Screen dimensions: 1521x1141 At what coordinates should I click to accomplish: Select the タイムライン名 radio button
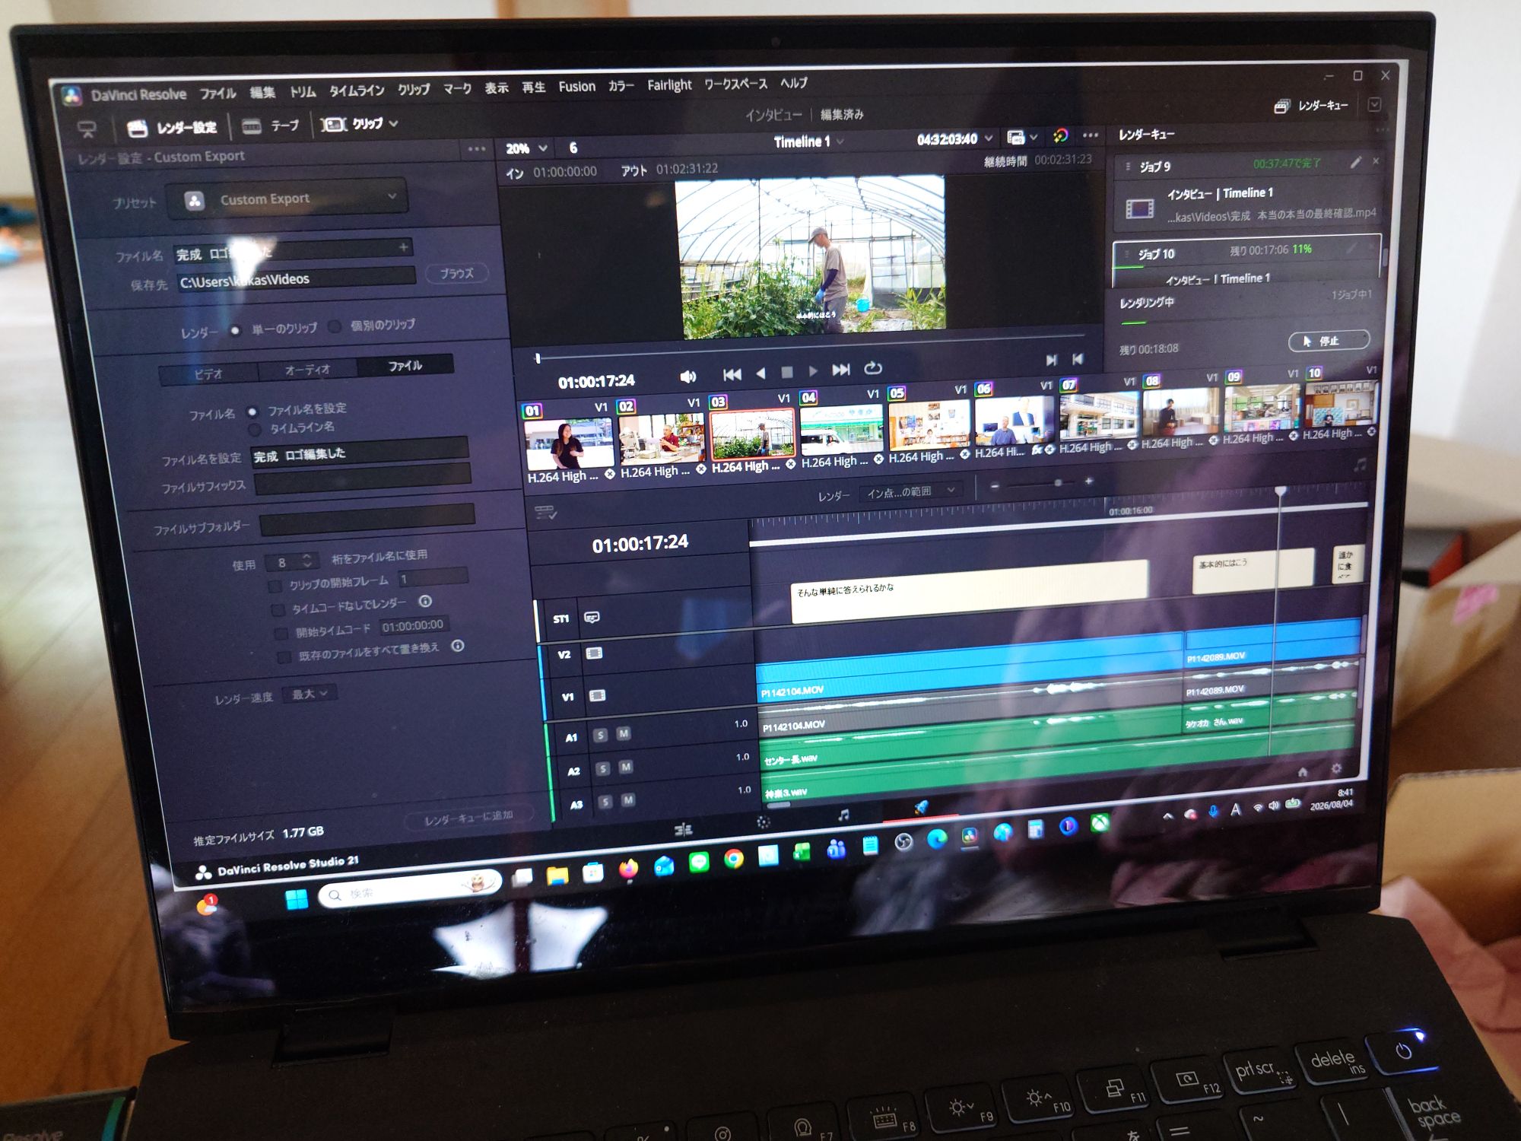(x=255, y=430)
